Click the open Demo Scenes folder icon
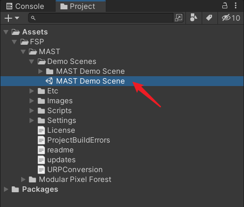Image resolution: width=244 pixels, height=207 pixels. point(41,61)
